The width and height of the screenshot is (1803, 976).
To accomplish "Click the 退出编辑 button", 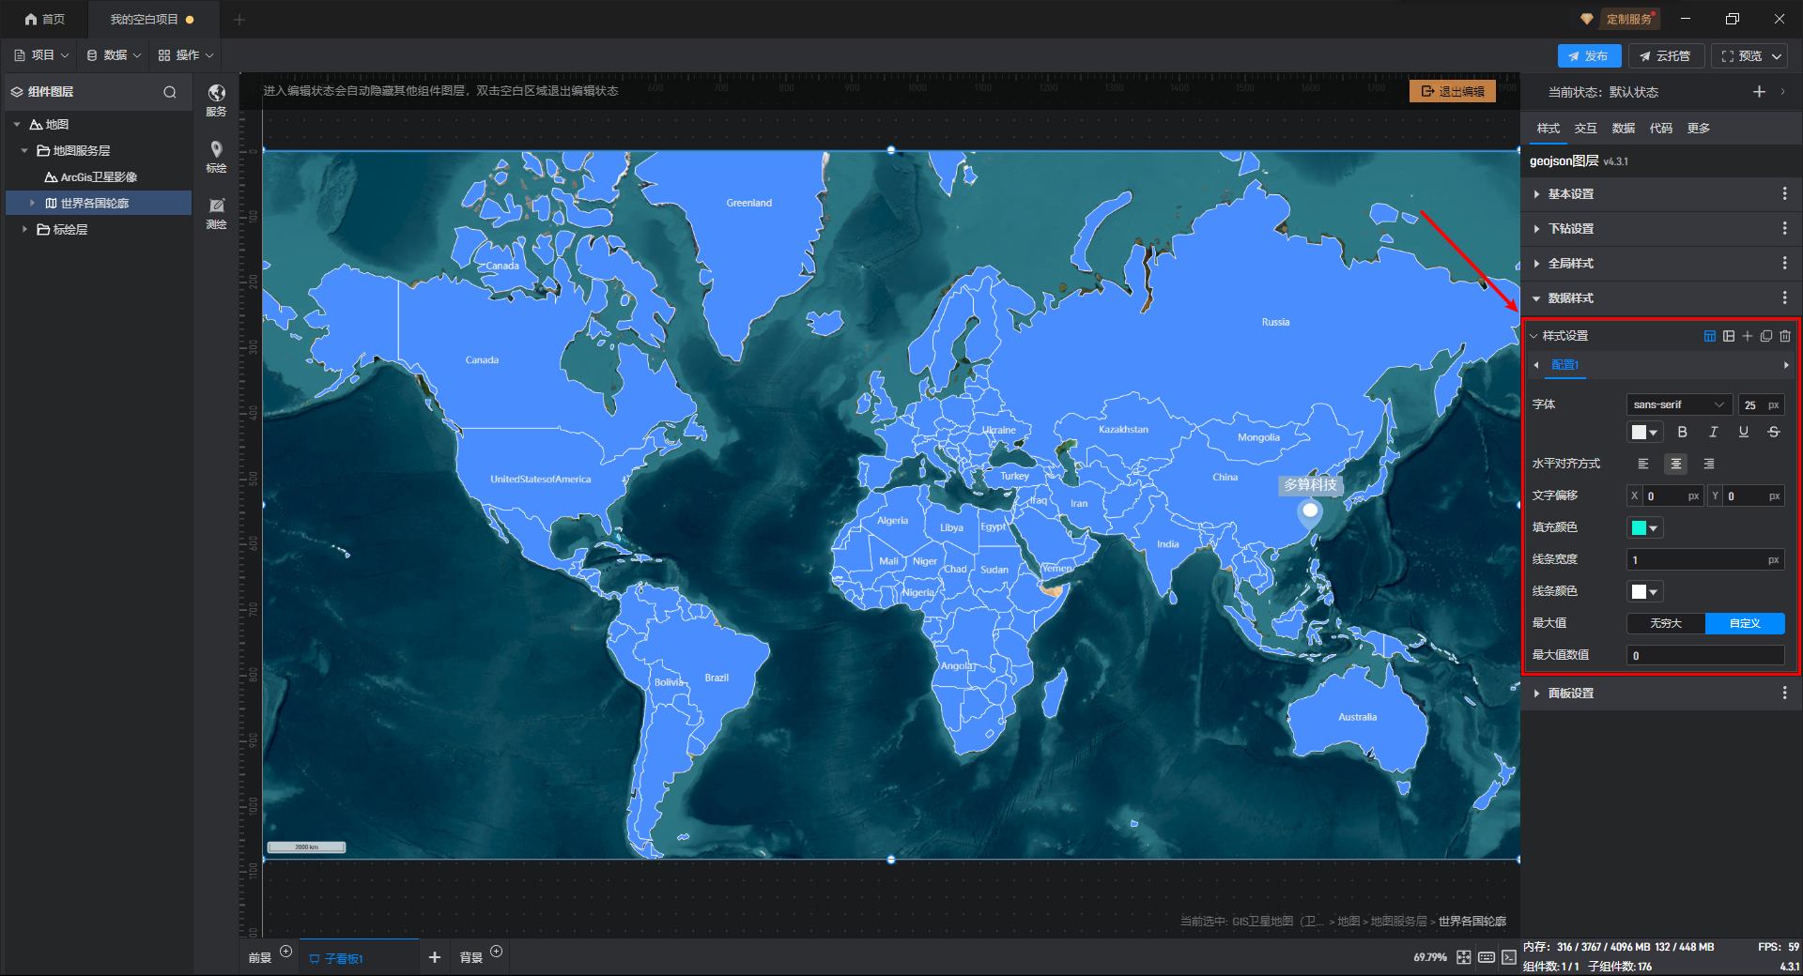I will pos(1453,91).
